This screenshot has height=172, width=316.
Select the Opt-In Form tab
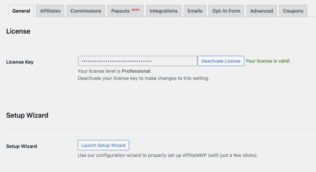pyautogui.click(x=226, y=11)
